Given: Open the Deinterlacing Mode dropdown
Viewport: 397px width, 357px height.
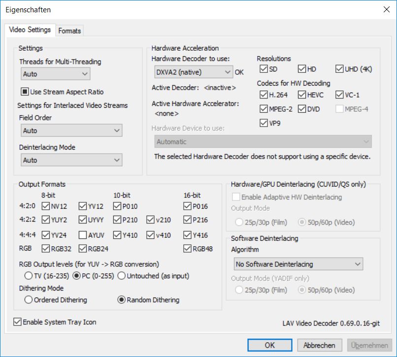Looking at the screenshot, I should coord(72,160).
